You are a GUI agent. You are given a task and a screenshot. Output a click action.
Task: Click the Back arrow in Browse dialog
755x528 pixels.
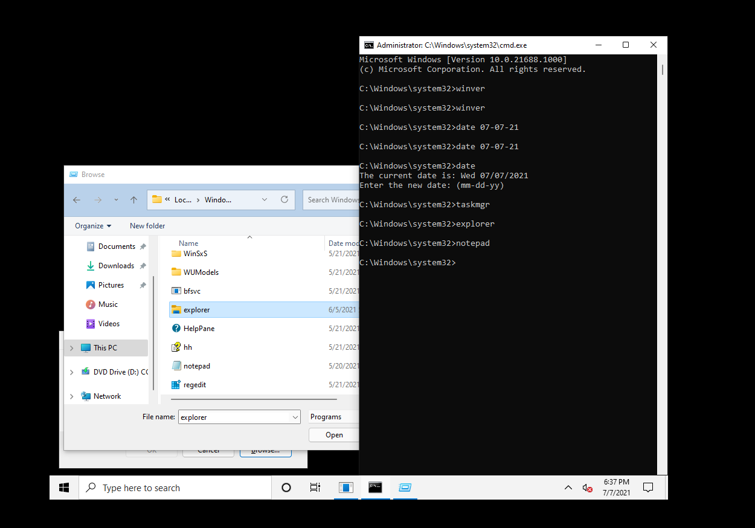pyautogui.click(x=77, y=200)
